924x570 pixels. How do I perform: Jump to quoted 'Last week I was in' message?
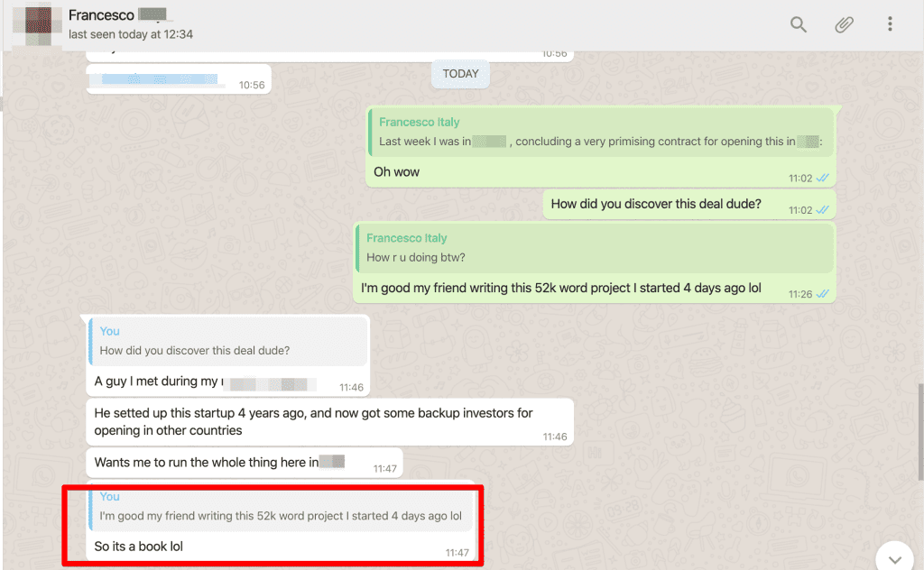point(601,133)
